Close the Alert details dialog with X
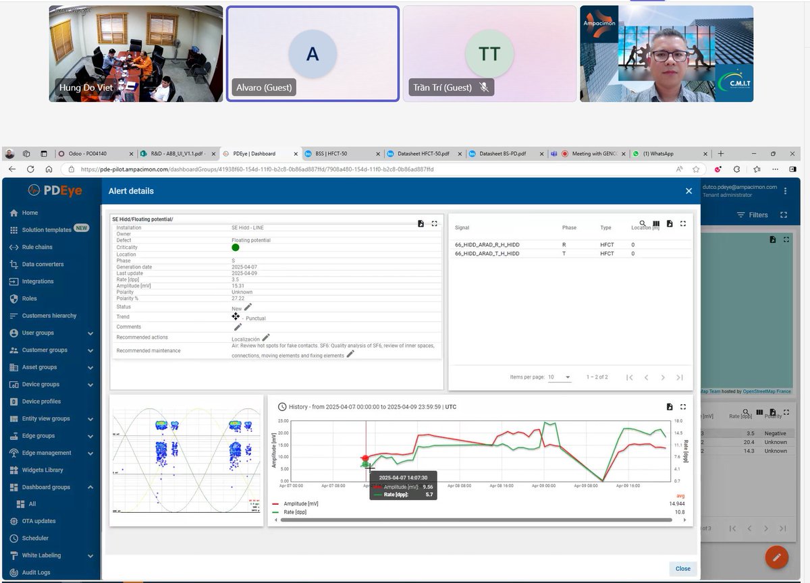The image size is (810, 583). (688, 191)
